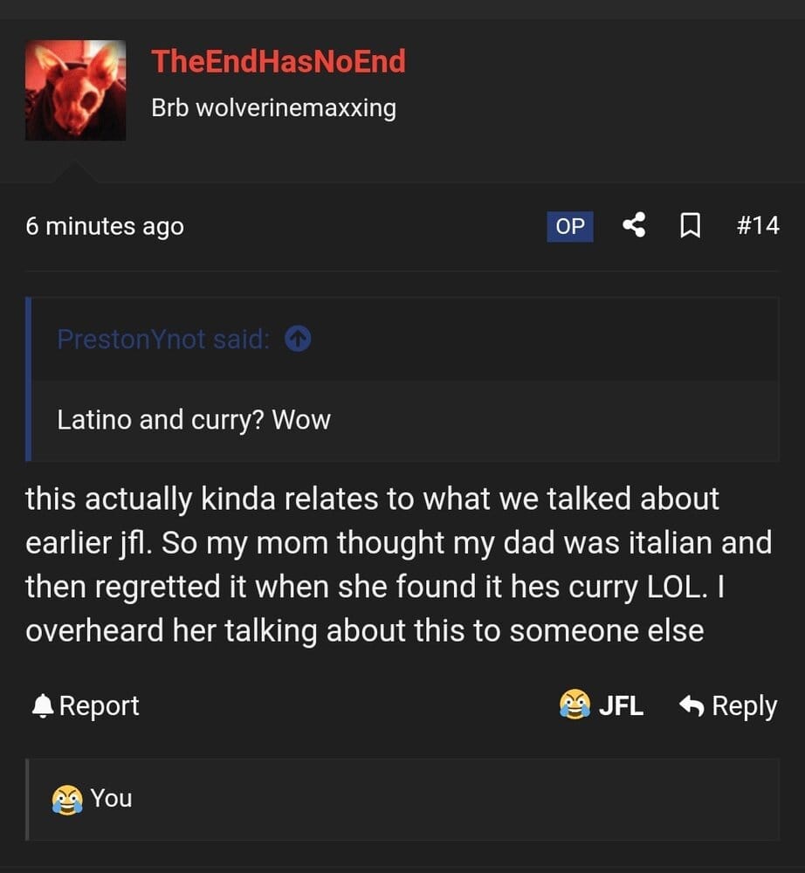Bookmark post #14 with the bookmark icon

coord(691,226)
